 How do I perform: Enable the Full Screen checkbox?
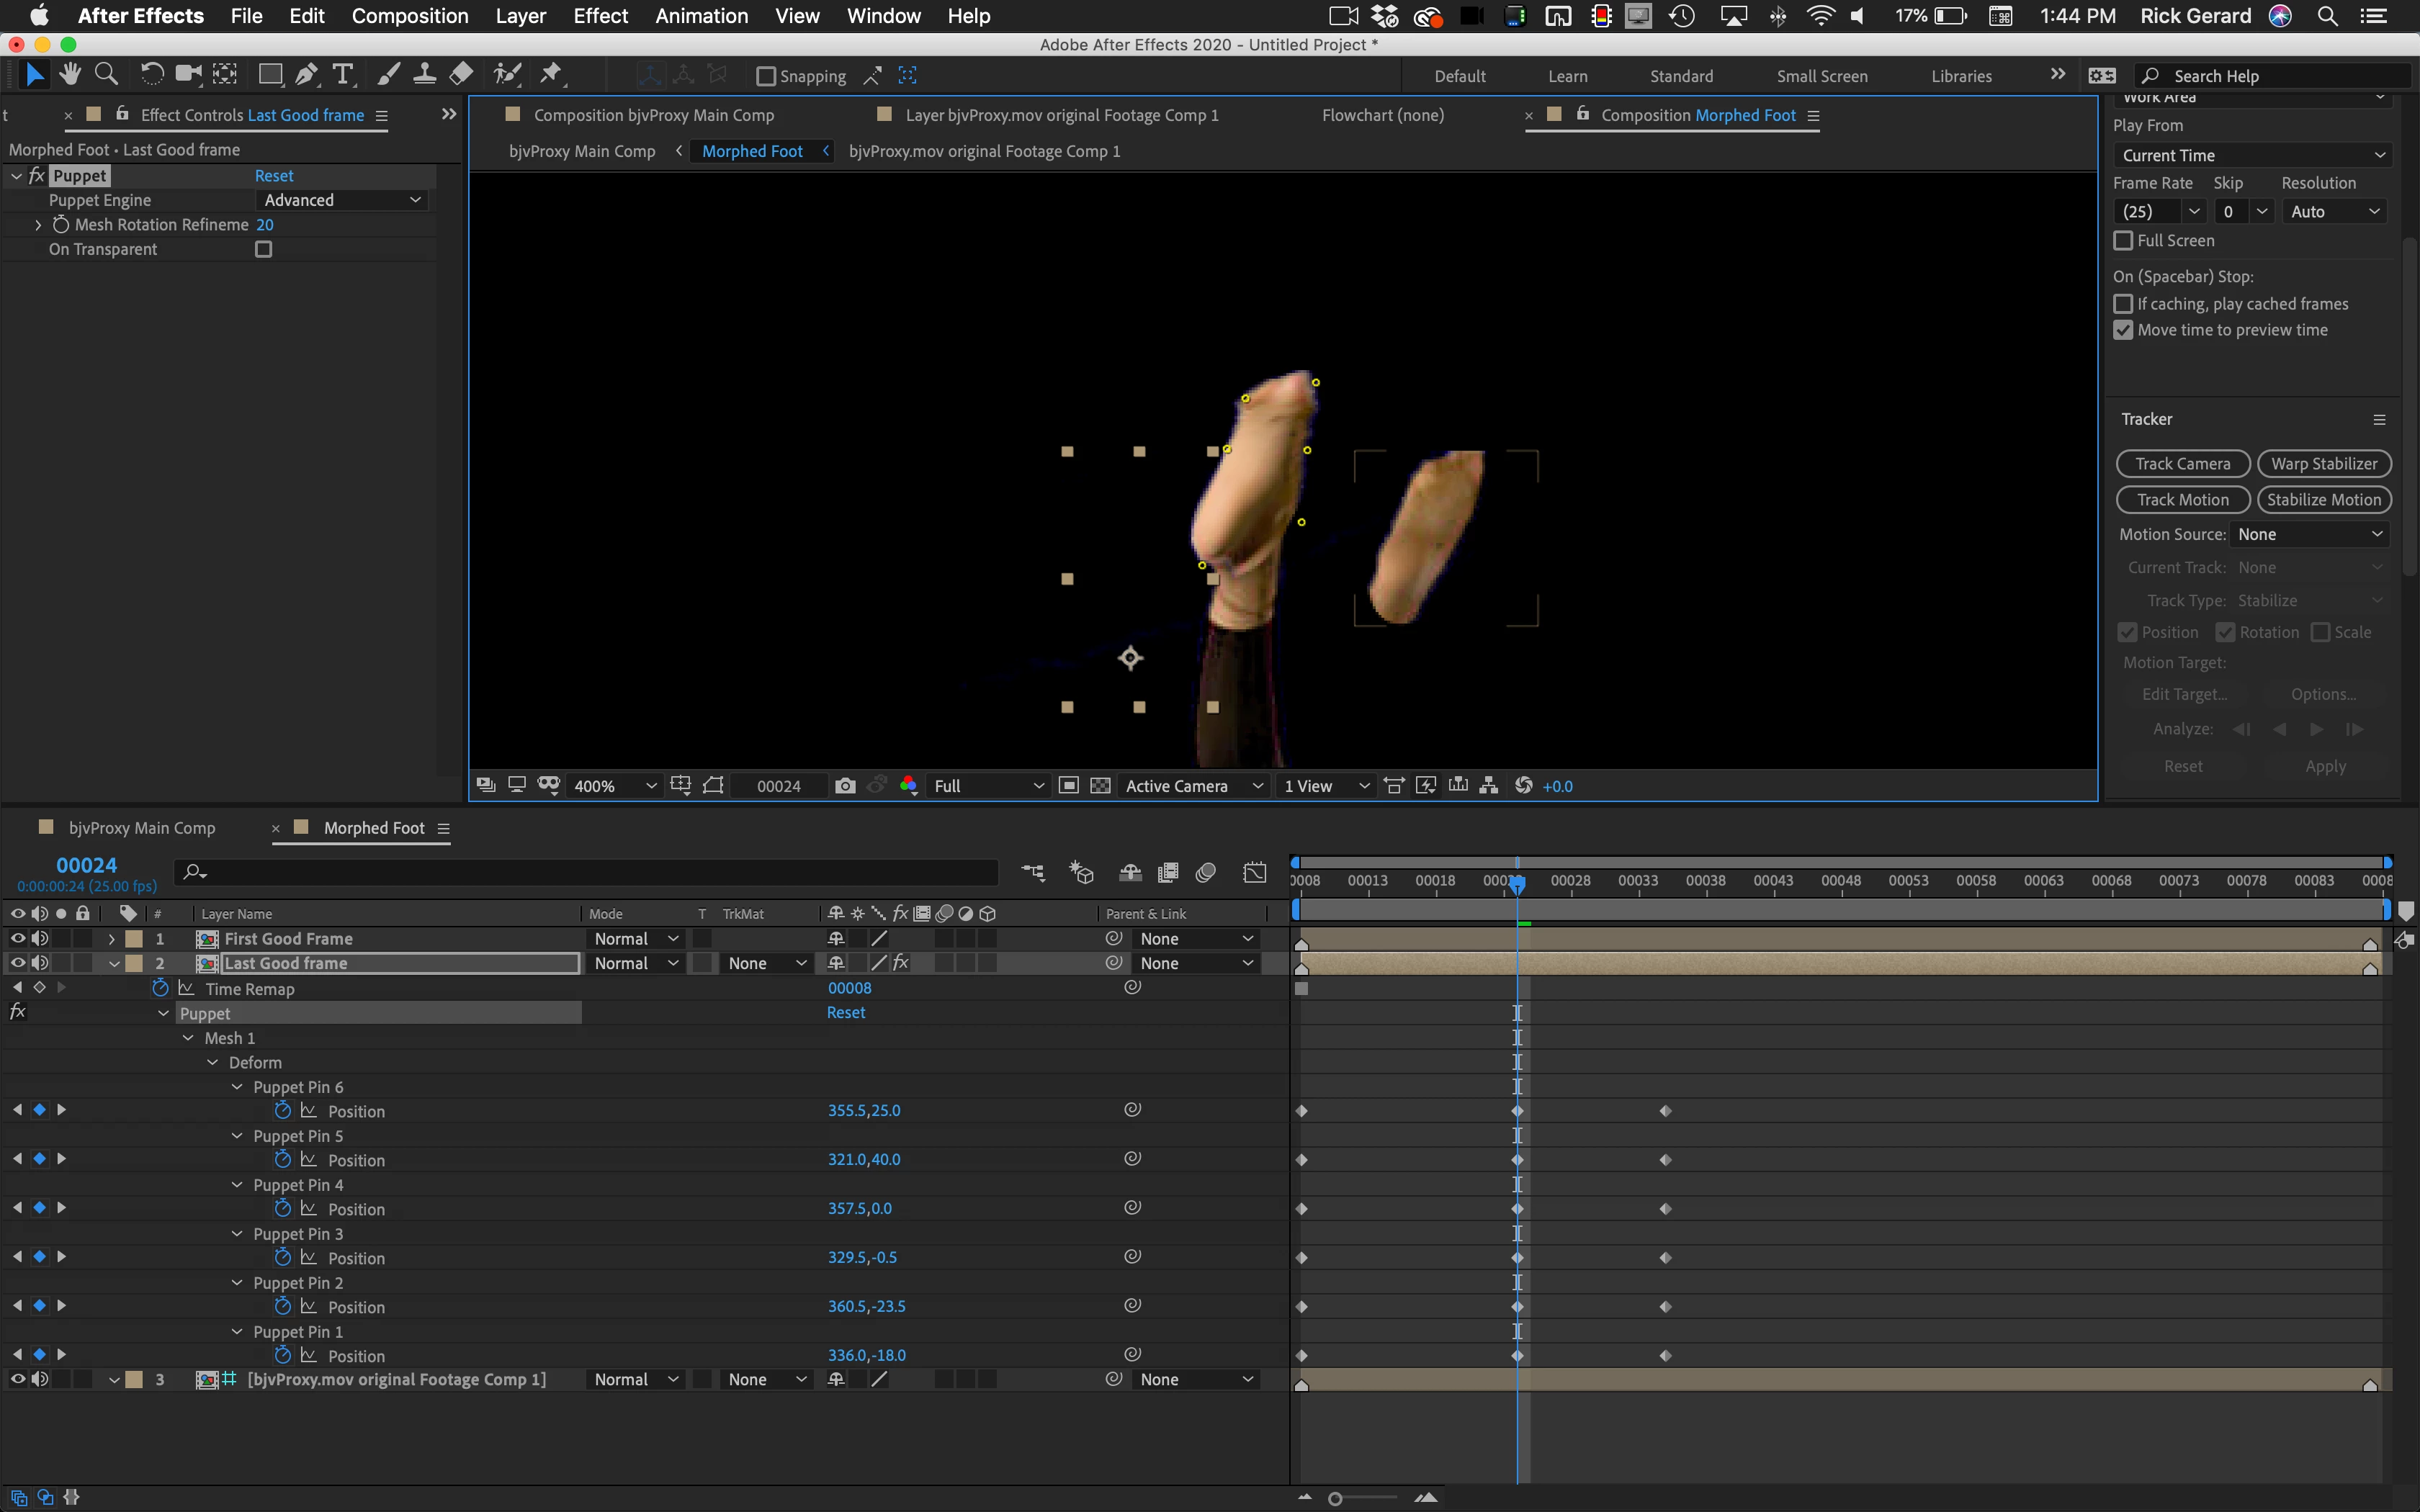[2123, 241]
